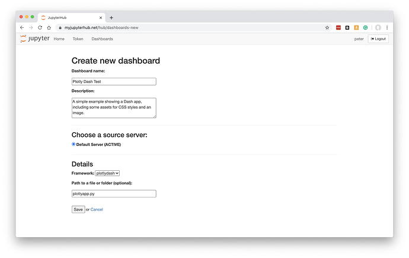This screenshot has width=409, height=258.
Task: Click the address bar URL
Action: [101, 28]
